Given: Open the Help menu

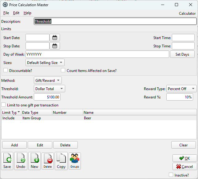Looking at the screenshot, I should [27, 13].
